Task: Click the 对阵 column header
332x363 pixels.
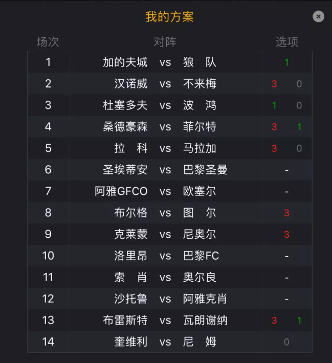Action: (165, 42)
